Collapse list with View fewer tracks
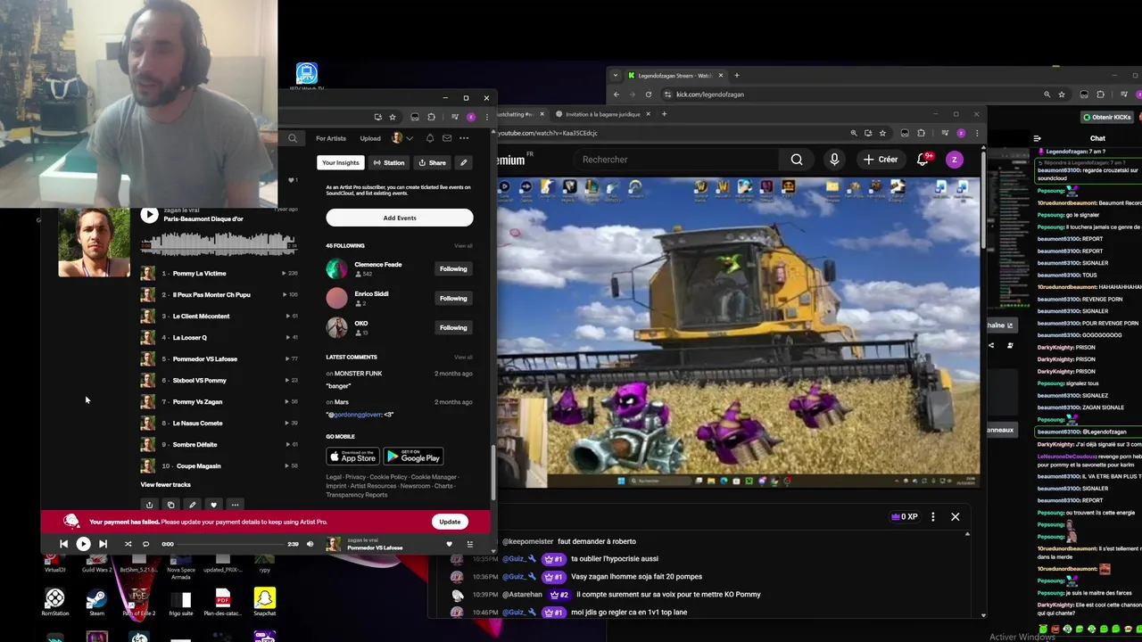1142x642 pixels. [165, 485]
